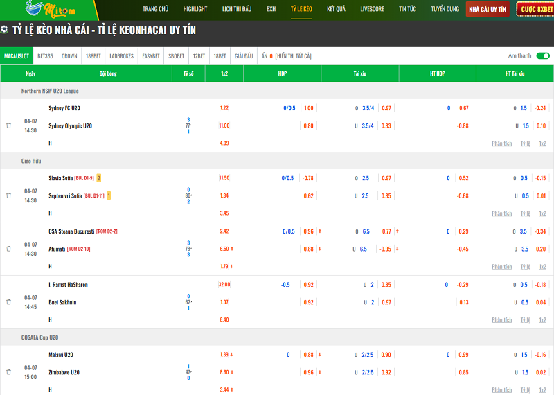This screenshot has width=554, height=395.
Task: Click Northern NSW U20 League header
Action: coord(50,91)
